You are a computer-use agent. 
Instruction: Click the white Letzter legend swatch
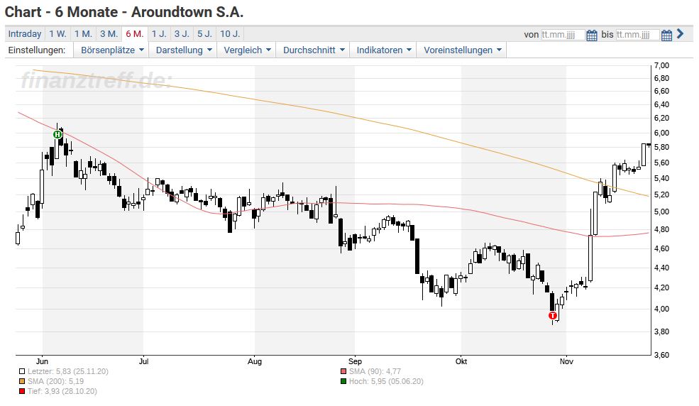coord(22,371)
